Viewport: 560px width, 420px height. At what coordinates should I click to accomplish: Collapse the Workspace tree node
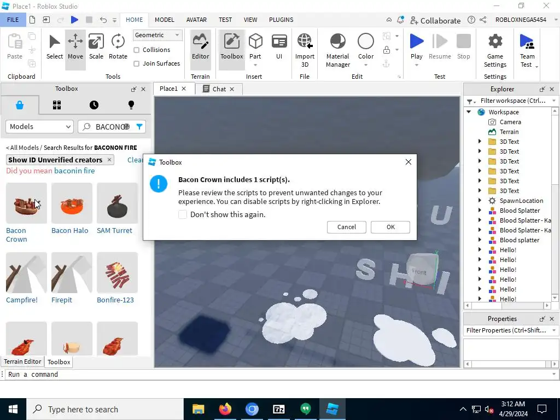(469, 112)
